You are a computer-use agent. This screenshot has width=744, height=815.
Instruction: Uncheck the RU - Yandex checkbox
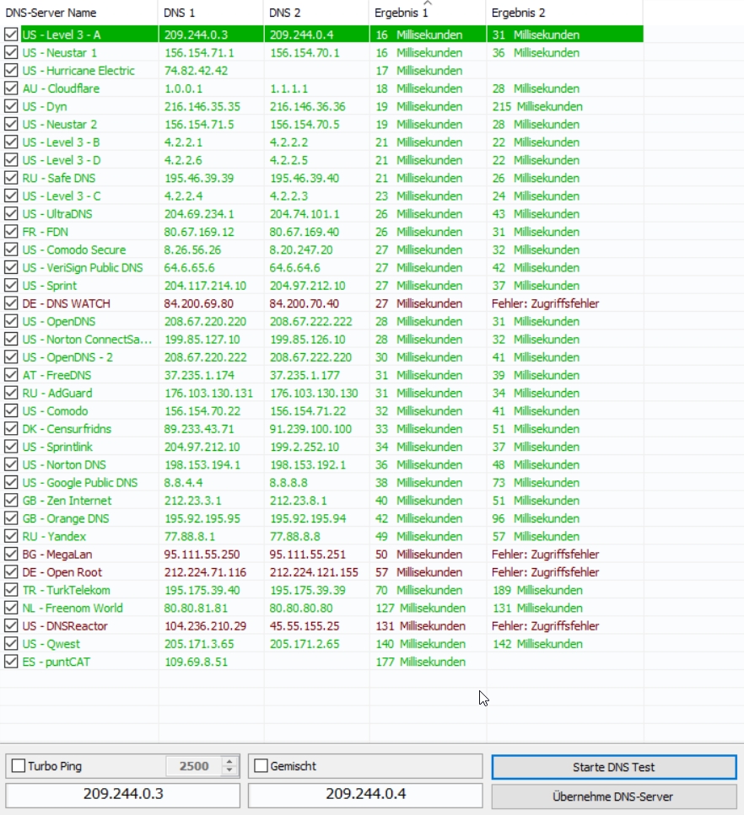(x=11, y=536)
